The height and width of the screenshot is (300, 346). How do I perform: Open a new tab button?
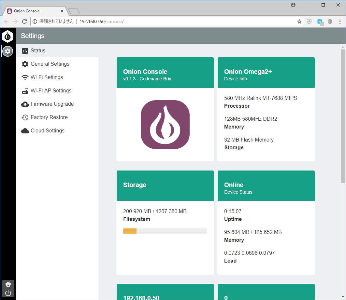tap(74, 11)
